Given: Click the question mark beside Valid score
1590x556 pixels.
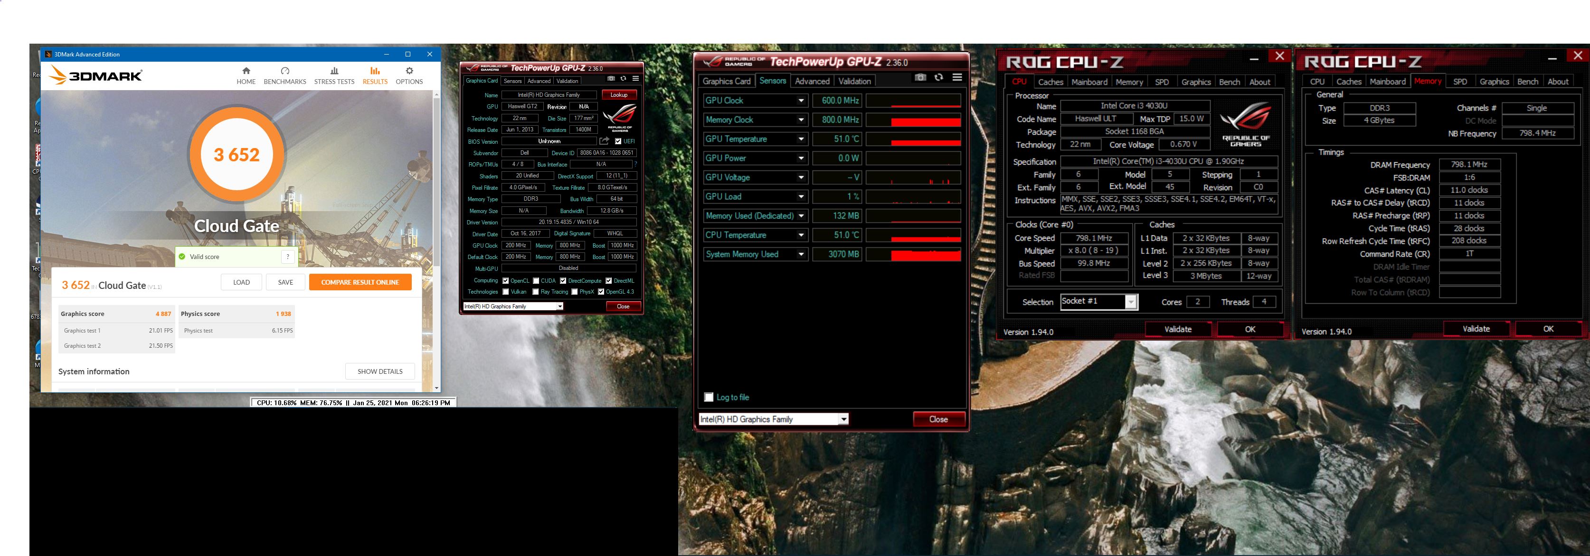Looking at the screenshot, I should (x=288, y=257).
